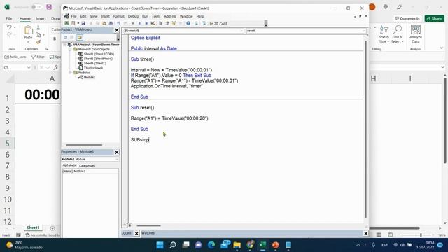Open Find & Select in Excel ribbon
Screen dimensions: 448x252
397,34
